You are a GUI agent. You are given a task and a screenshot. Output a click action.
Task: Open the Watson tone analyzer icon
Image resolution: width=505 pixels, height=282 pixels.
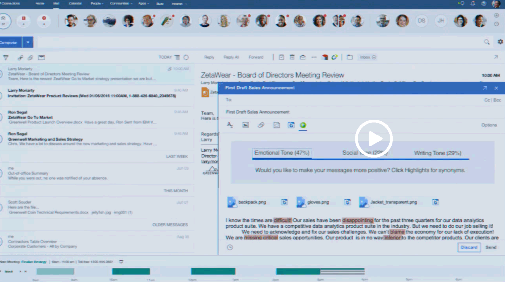tap(303, 125)
